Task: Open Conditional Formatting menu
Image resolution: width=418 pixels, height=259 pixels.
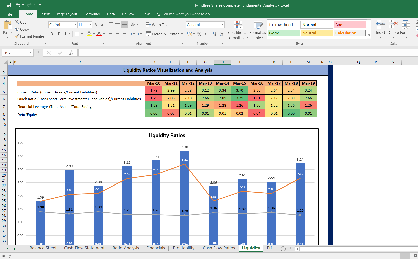Action: [x=238, y=30]
